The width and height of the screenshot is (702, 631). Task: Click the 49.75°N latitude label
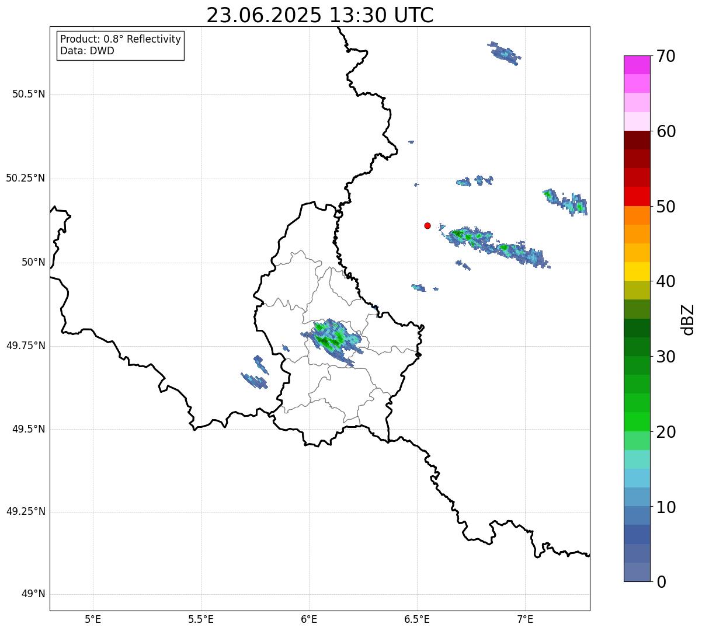pos(26,346)
